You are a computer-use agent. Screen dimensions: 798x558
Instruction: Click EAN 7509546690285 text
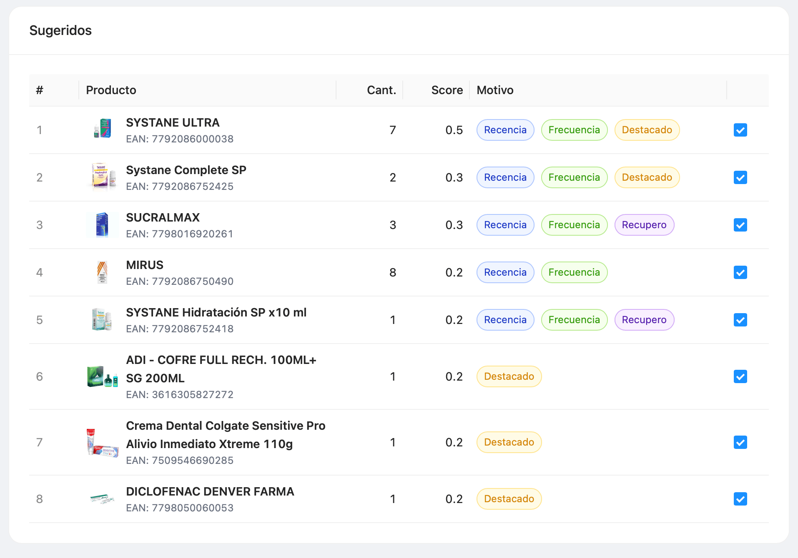(180, 461)
